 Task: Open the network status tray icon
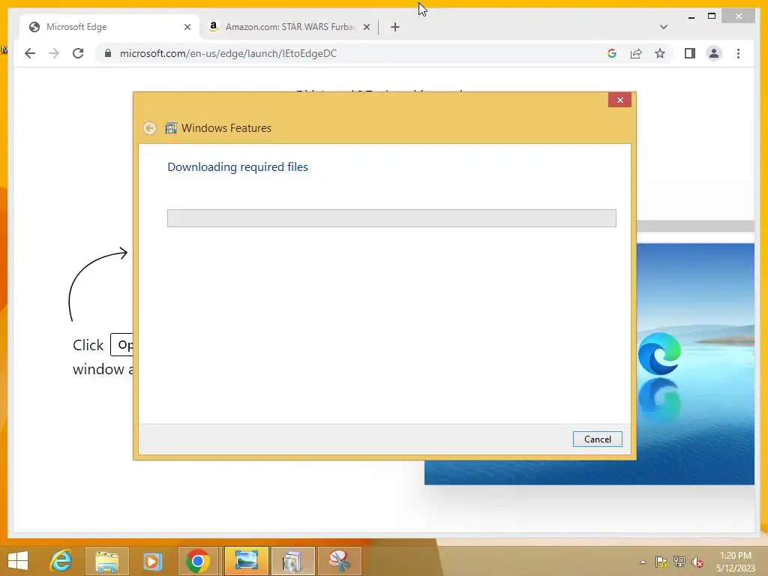(679, 562)
